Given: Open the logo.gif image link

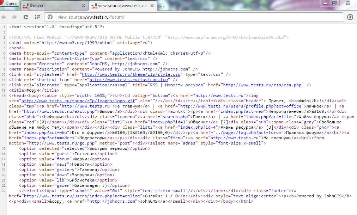Looking at the screenshot, I should 78,101.
